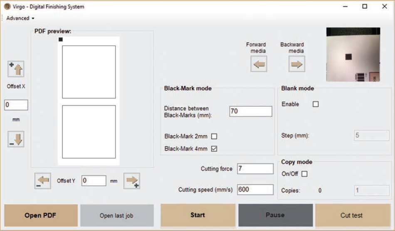This screenshot has width=395, height=231.
Task: Tick the Blank mode Enable checkbox
Action: [316, 104]
